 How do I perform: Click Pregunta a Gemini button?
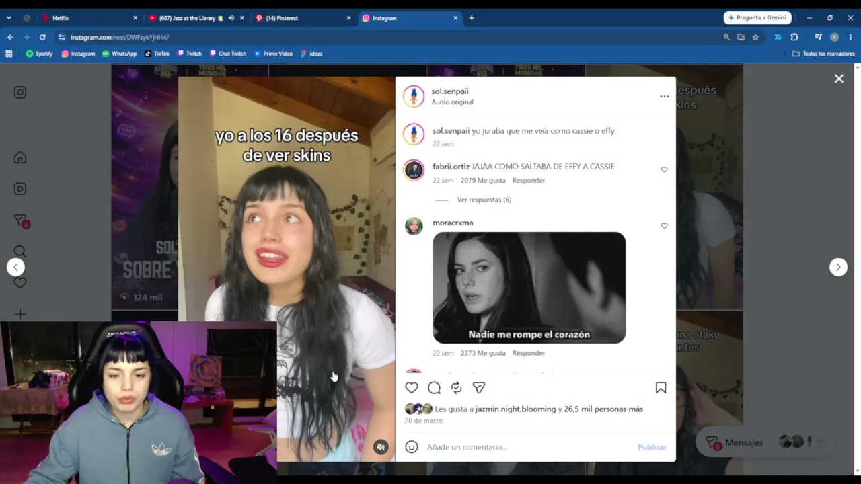(758, 18)
